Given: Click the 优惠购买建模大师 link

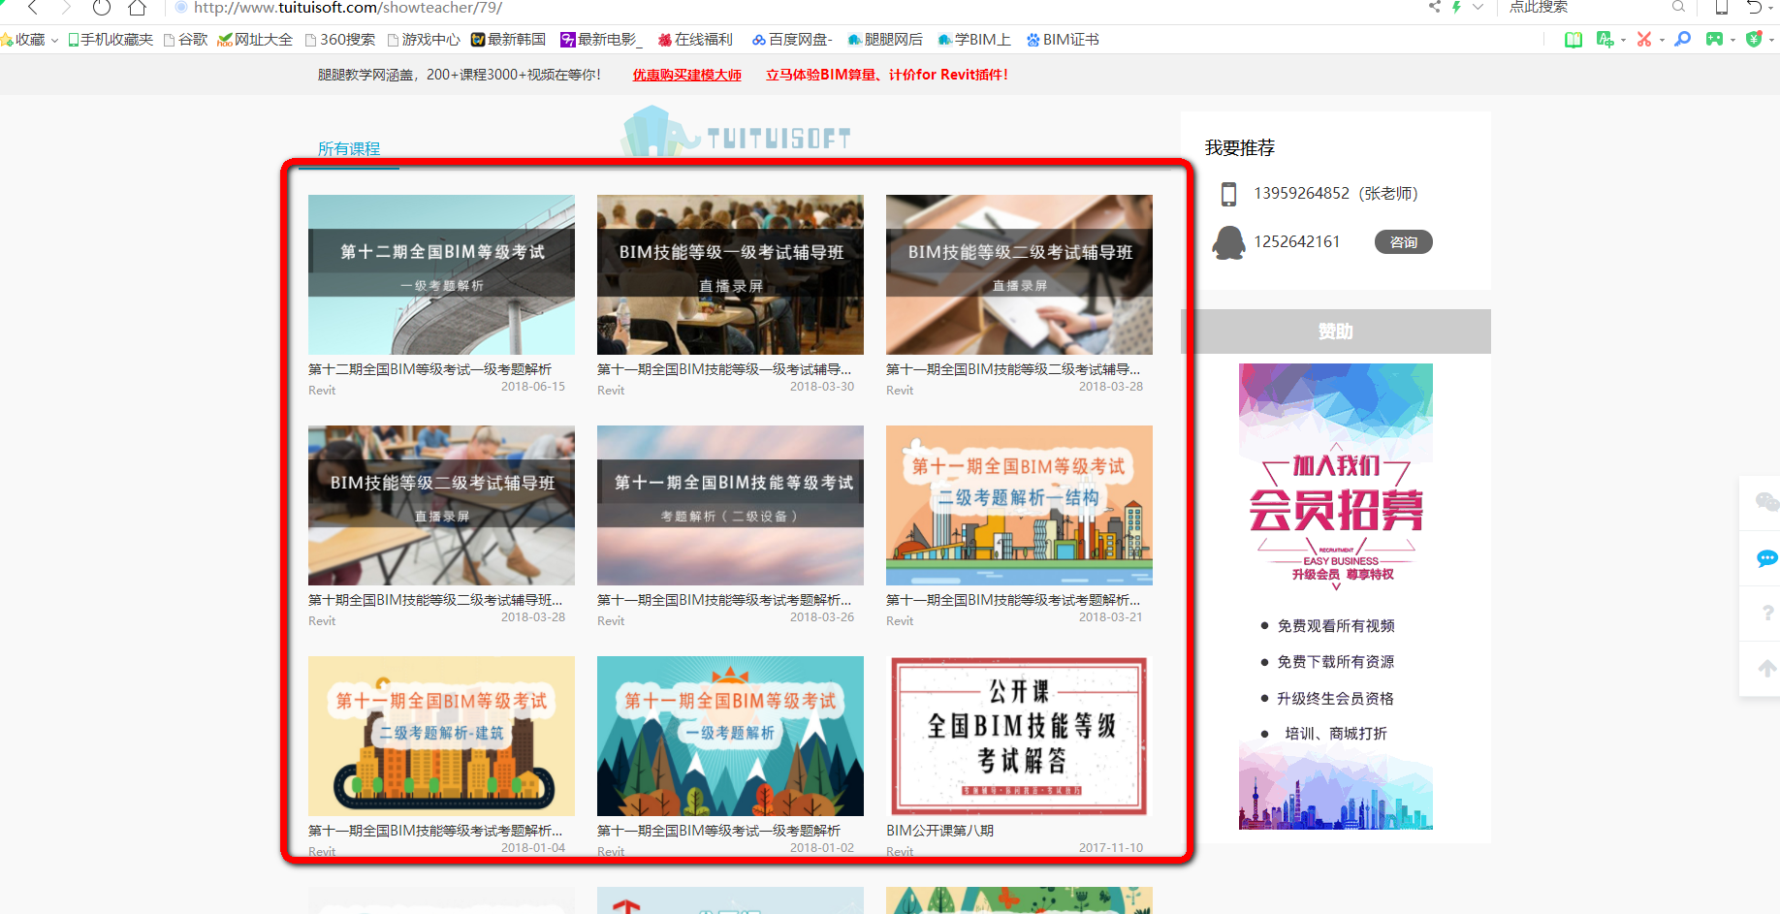Looking at the screenshot, I should [x=687, y=75].
